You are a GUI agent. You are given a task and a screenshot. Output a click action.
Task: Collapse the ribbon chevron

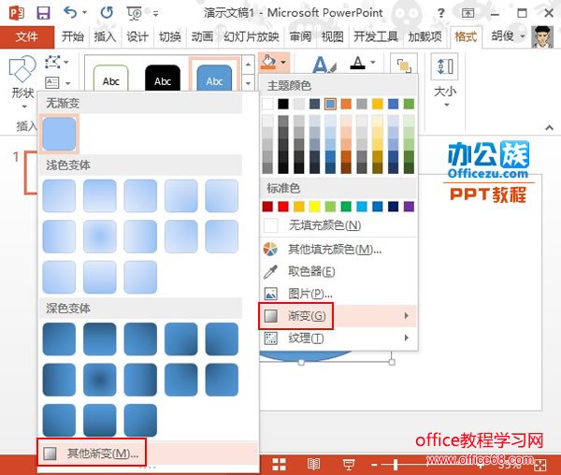(549, 127)
